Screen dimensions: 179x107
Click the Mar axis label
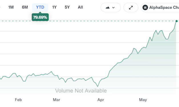pyautogui.click(x=57, y=100)
